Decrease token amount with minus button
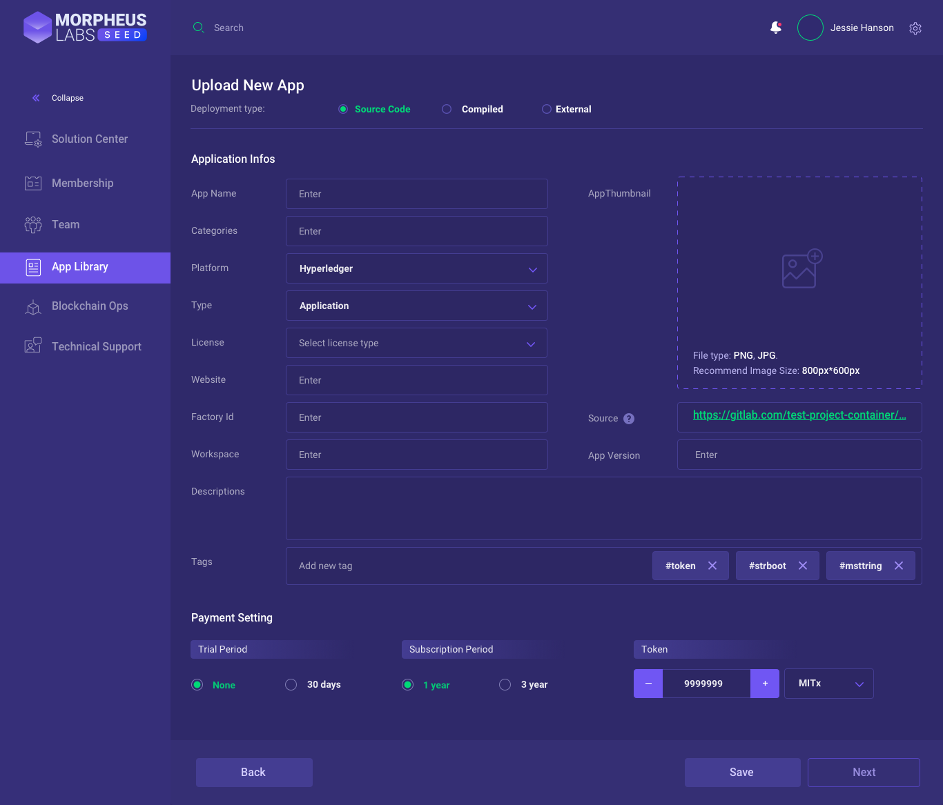Image resolution: width=943 pixels, height=805 pixels. pyautogui.click(x=648, y=684)
